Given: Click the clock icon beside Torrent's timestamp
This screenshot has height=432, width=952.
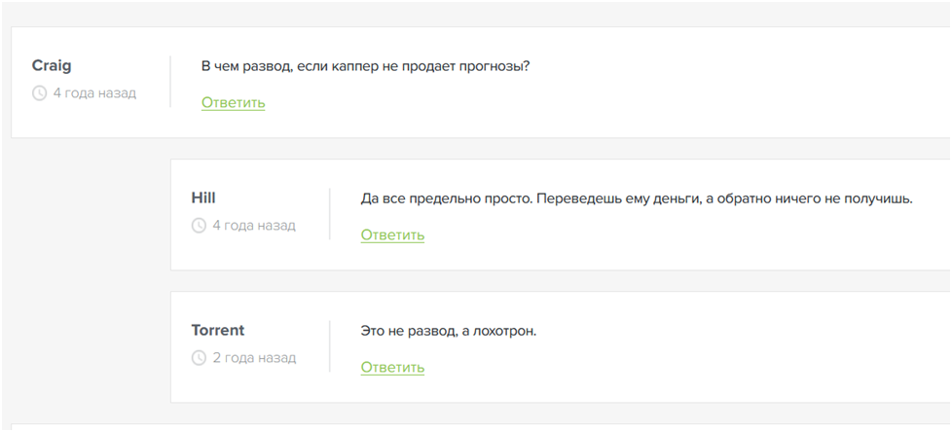Looking at the screenshot, I should [x=200, y=358].
